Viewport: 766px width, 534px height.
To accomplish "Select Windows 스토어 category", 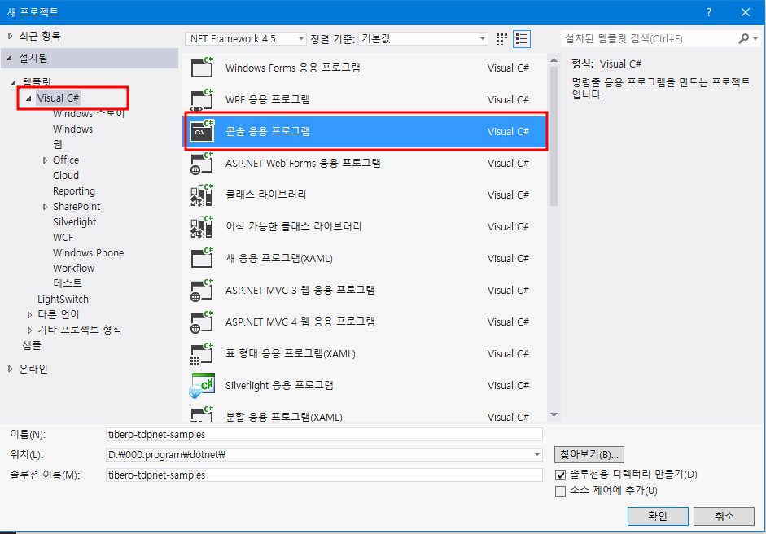I will pyautogui.click(x=89, y=114).
